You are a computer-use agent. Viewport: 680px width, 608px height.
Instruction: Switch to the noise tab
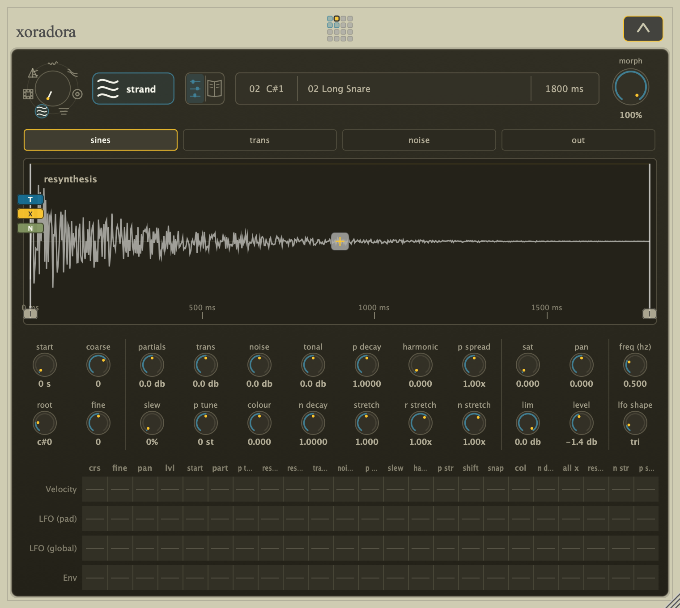tap(419, 140)
